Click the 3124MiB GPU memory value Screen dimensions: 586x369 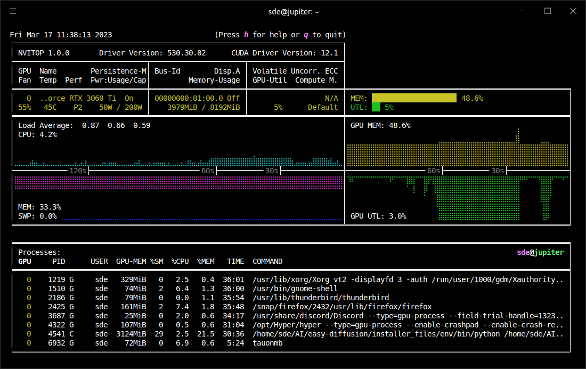point(131,334)
